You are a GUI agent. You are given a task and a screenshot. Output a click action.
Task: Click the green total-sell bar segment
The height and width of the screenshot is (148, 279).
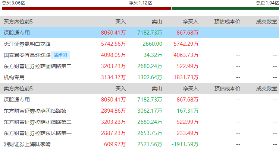[x=225, y=8]
